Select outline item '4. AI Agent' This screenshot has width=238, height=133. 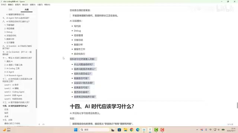point(9,72)
